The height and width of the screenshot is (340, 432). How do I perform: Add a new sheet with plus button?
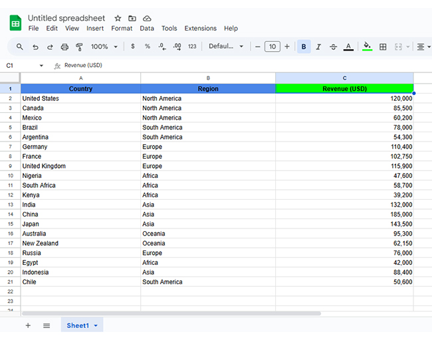(x=28, y=325)
